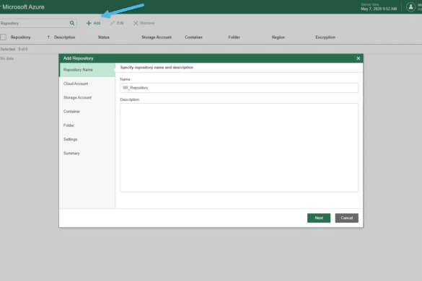Toggle the select-all Repository checkbox
The image size is (422, 281).
click(x=3, y=37)
